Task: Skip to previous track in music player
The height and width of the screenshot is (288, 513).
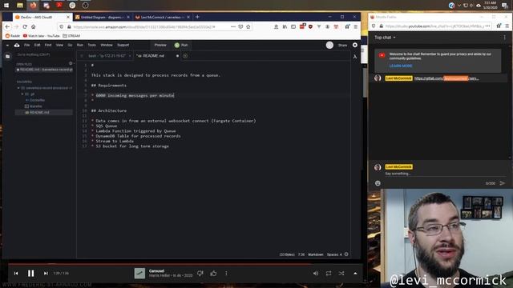Action: click(16, 274)
